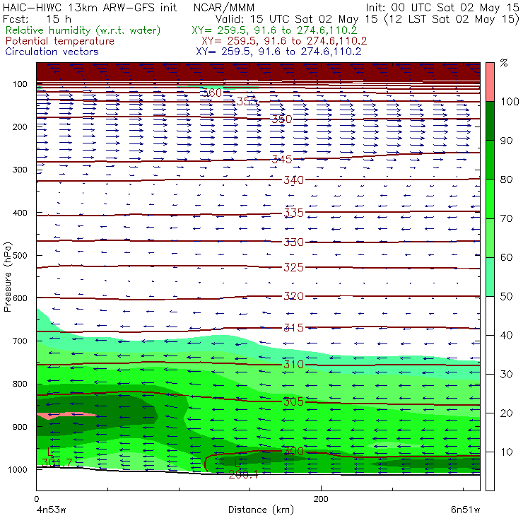This screenshot has height=523, width=523.
Task: Click the darkest green 90–100% colorbar swatch
Action: pos(490,121)
